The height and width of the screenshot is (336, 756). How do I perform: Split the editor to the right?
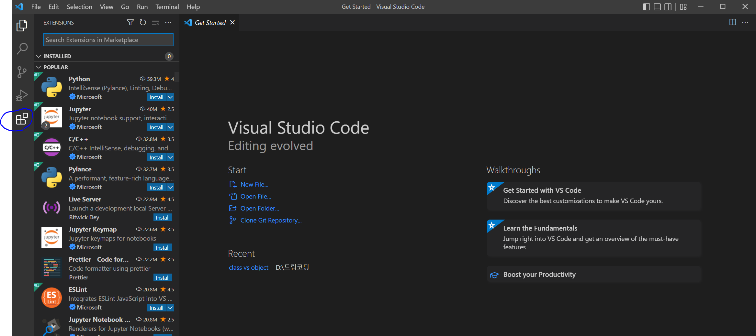pyautogui.click(x=732, y=22)
